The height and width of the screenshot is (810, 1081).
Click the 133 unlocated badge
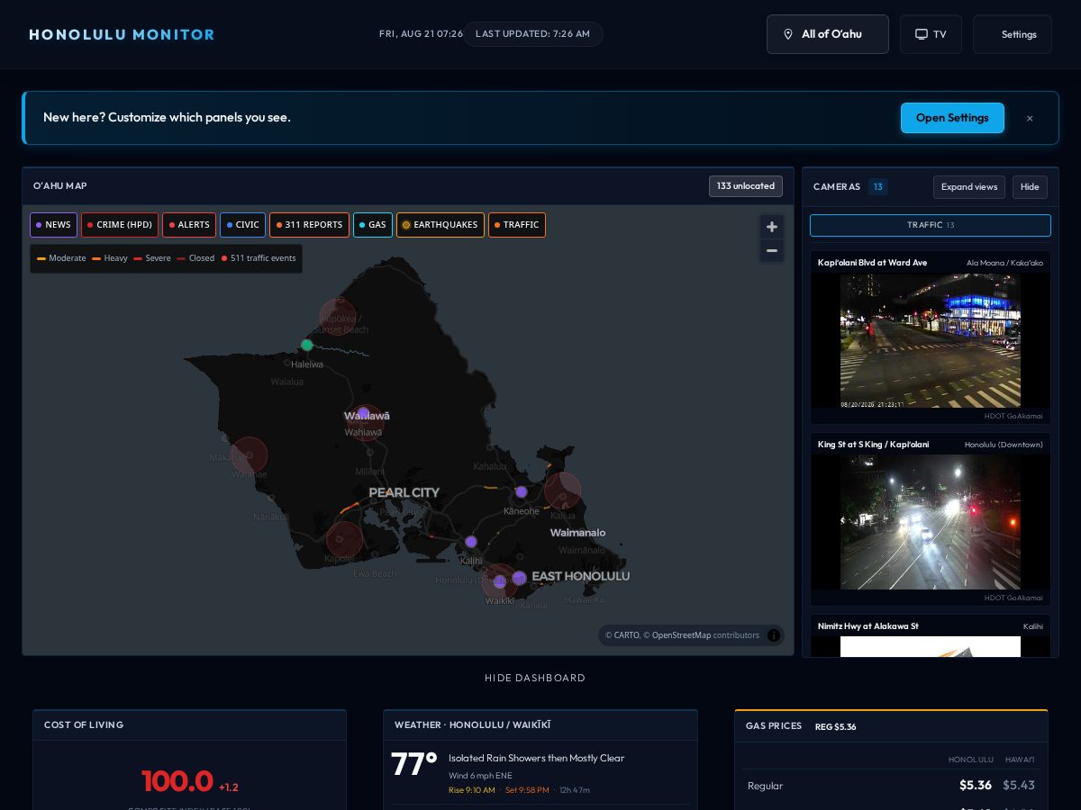(746, 186)
